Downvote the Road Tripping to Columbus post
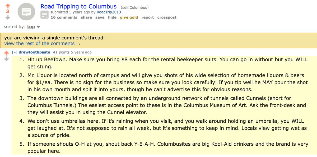 click(x=8, y=17)
